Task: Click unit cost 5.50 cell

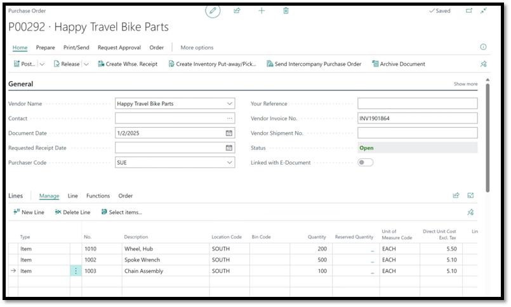Action: 441,249
